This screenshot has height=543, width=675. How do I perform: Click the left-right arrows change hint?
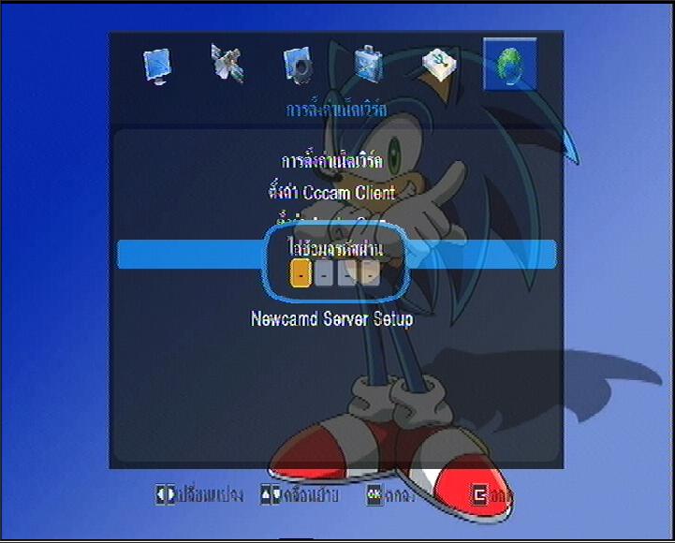199,494
